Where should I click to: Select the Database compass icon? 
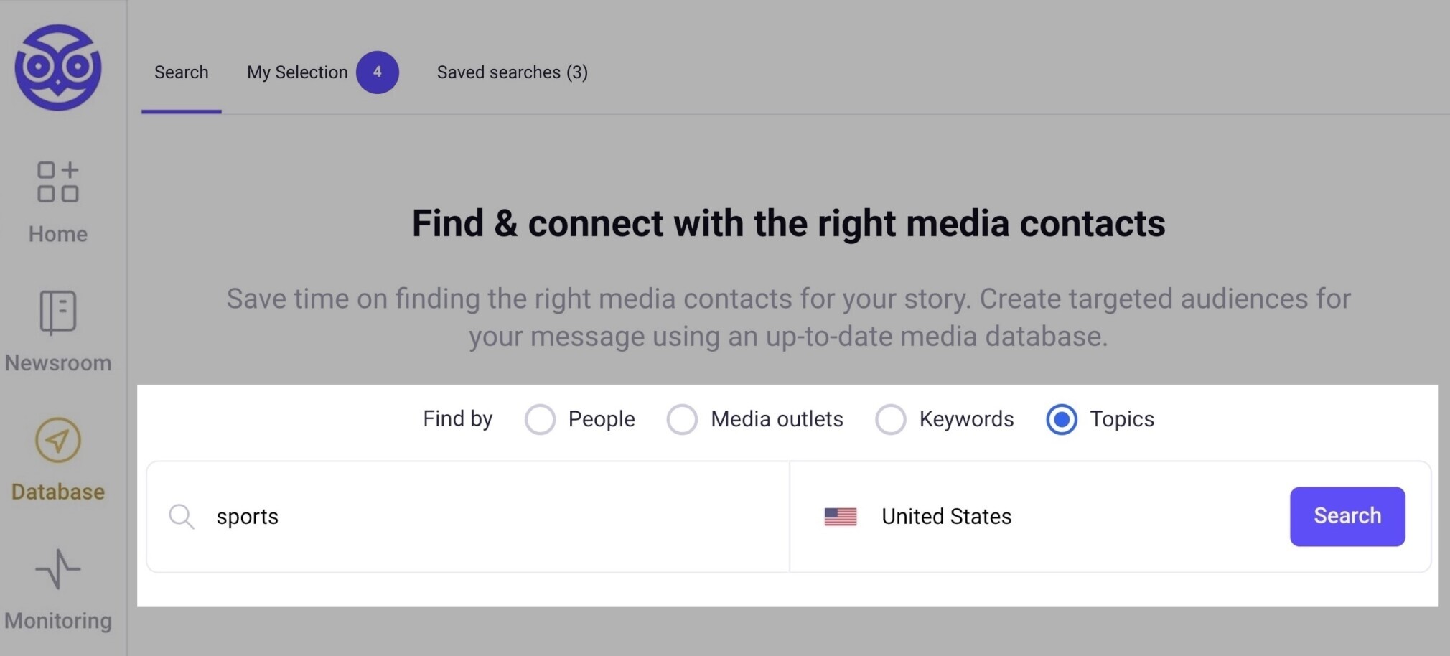tap(58, 440)
